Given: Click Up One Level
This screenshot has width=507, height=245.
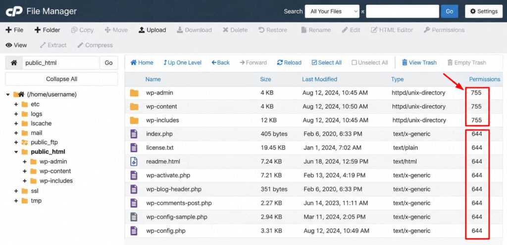Looking at the screenshot, I should point(182,63).
